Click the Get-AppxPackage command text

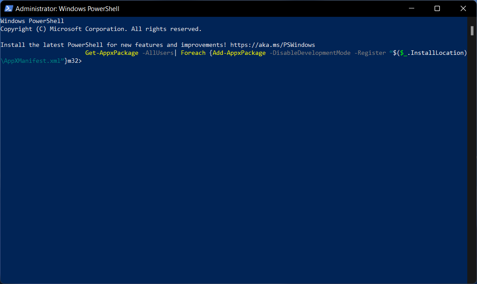click(x=112, y=53)
